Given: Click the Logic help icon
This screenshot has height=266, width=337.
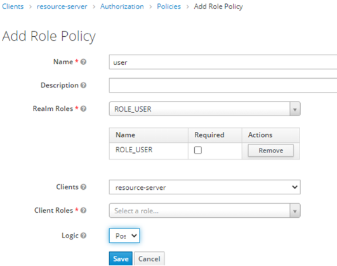Looking at the screenshot, I should [83, 236].
